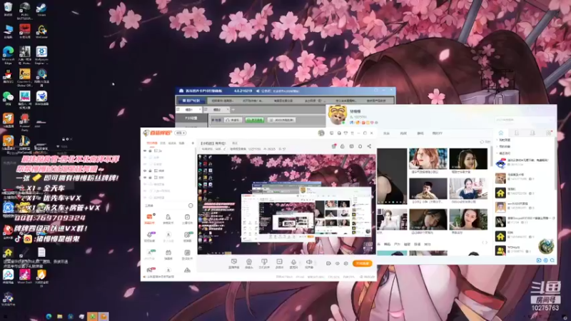Click the stream preview inside the streaming app

[287, 204]
